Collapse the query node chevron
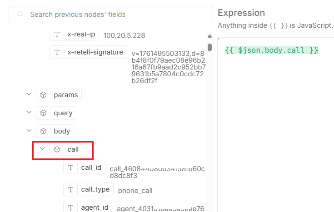The height and width of the screenshot is (212, 334). pyautogui.click(x=29, y=113)
